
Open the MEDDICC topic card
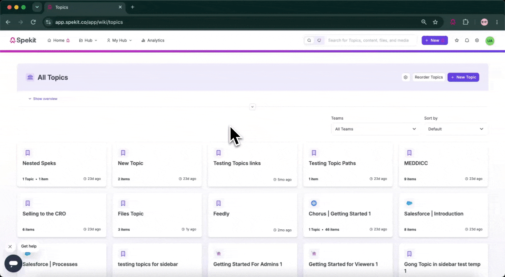pos(443,165)
